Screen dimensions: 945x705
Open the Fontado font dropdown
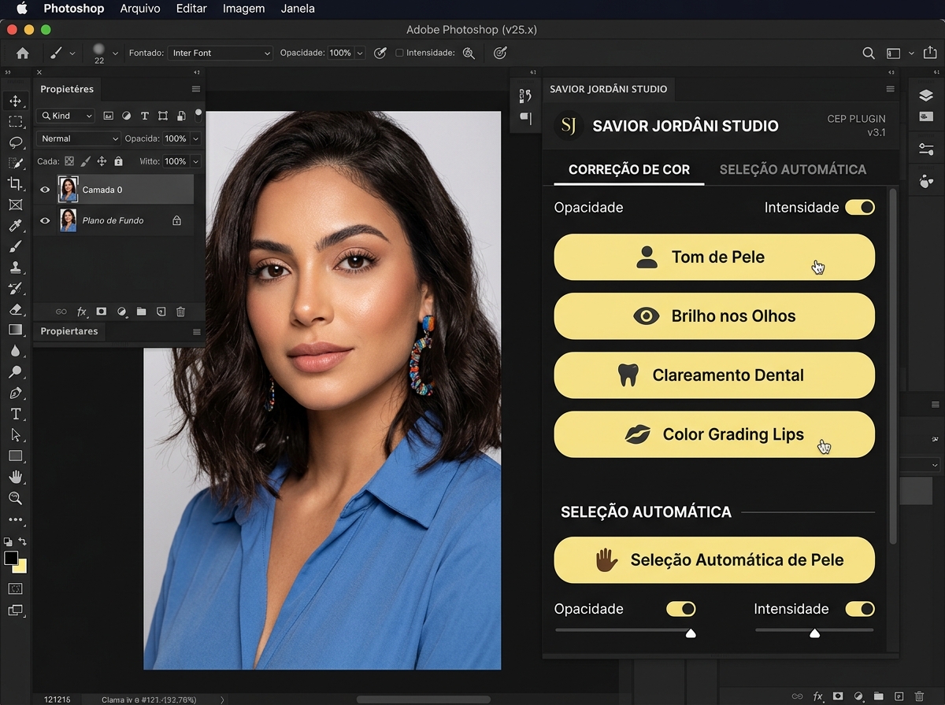220,54
